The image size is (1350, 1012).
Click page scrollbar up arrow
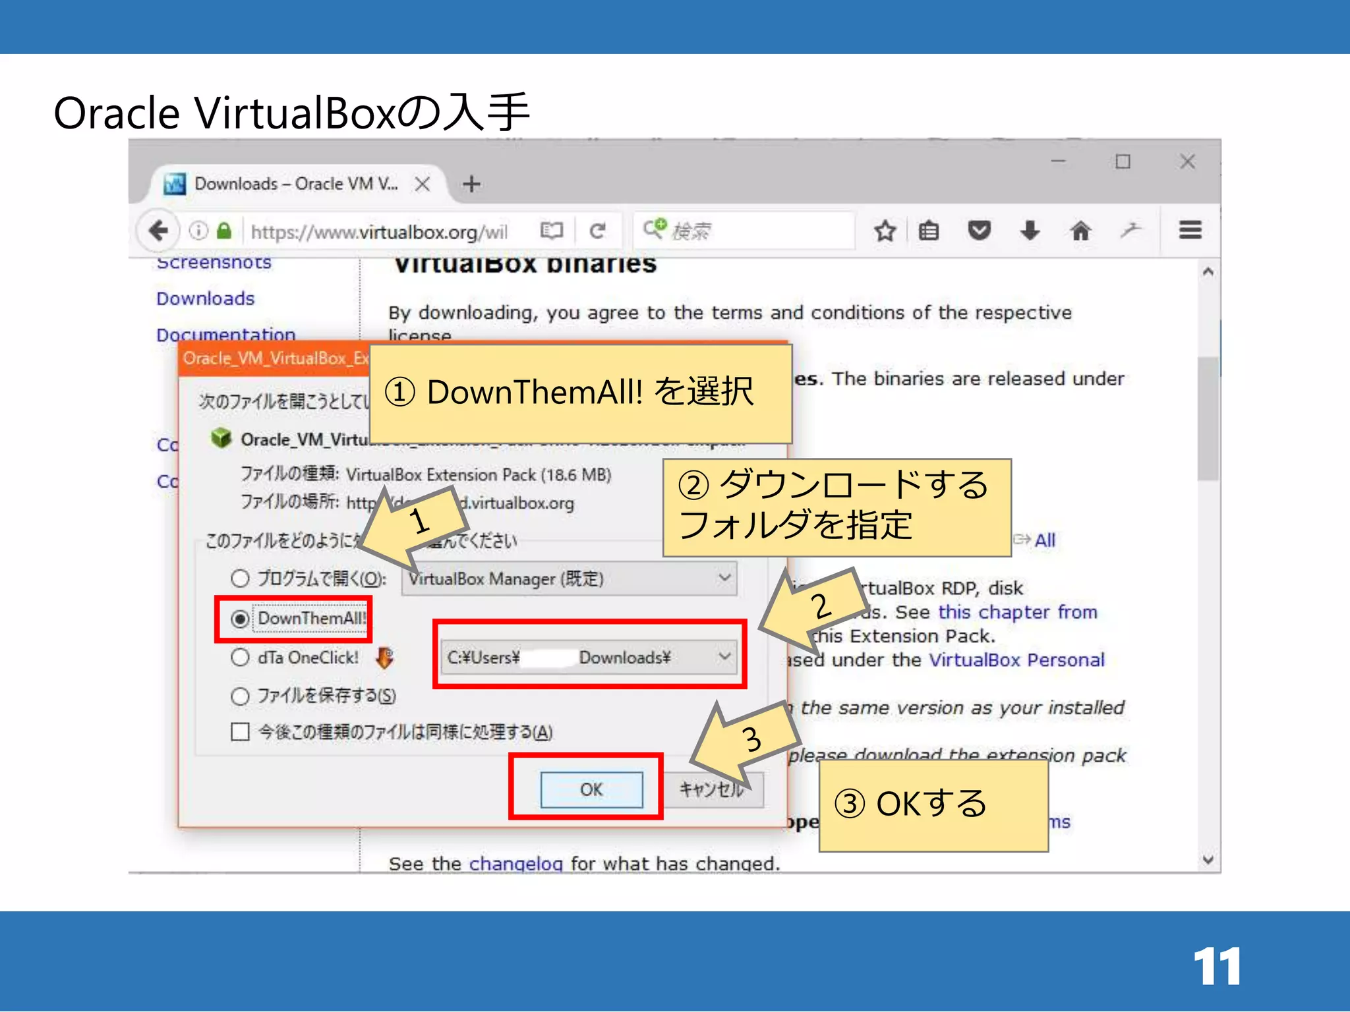pyautogui.click(x=1208, y=271)
